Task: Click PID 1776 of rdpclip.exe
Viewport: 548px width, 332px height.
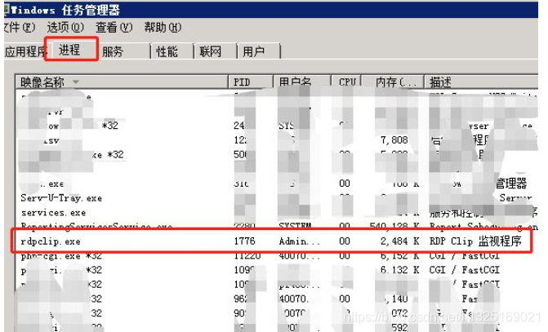Action: [245, 241]
